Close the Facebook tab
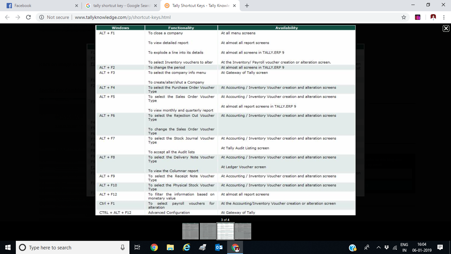 point(76,6)
